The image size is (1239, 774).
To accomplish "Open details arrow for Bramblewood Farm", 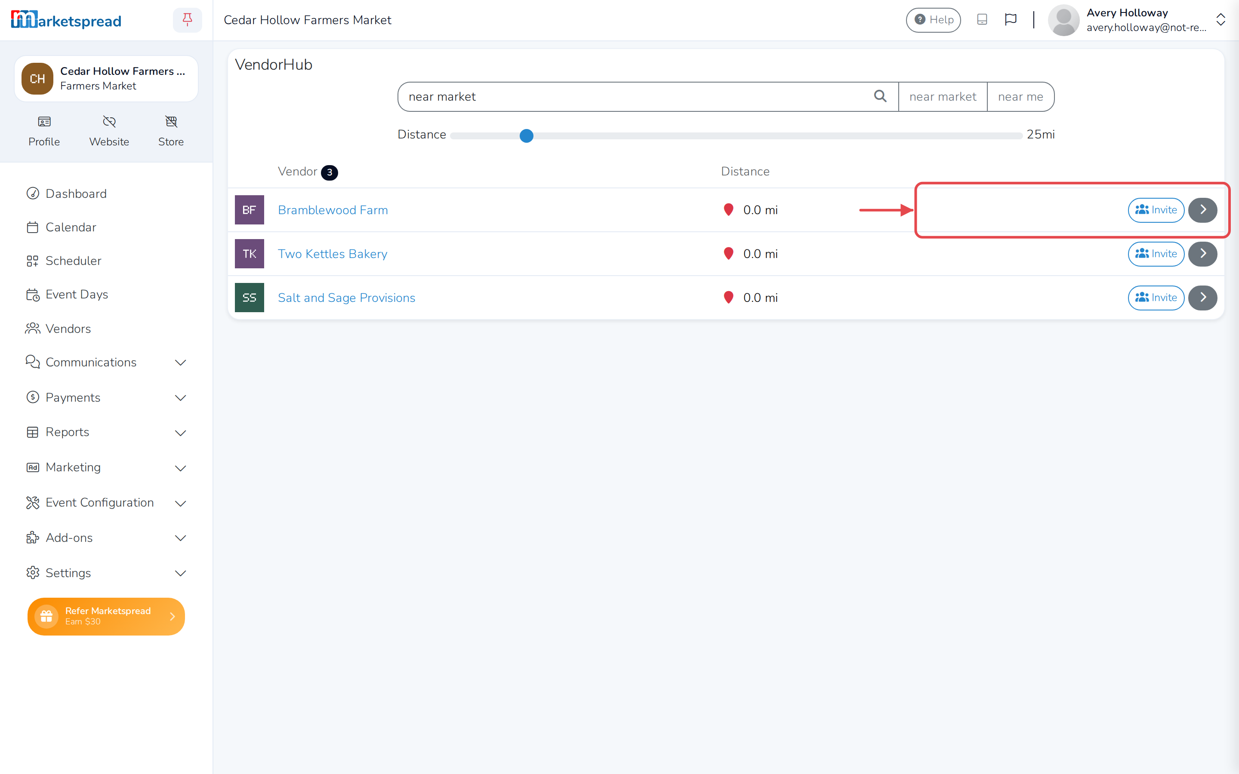I will coord(1203,210).
